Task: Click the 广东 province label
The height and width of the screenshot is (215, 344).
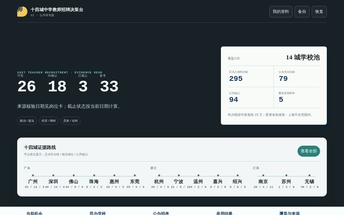Action: 27,168
